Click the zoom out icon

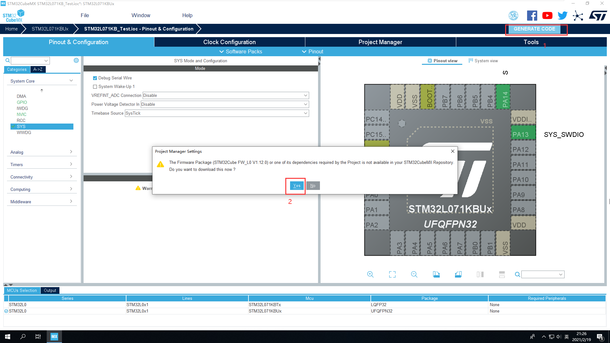(414, 274)
